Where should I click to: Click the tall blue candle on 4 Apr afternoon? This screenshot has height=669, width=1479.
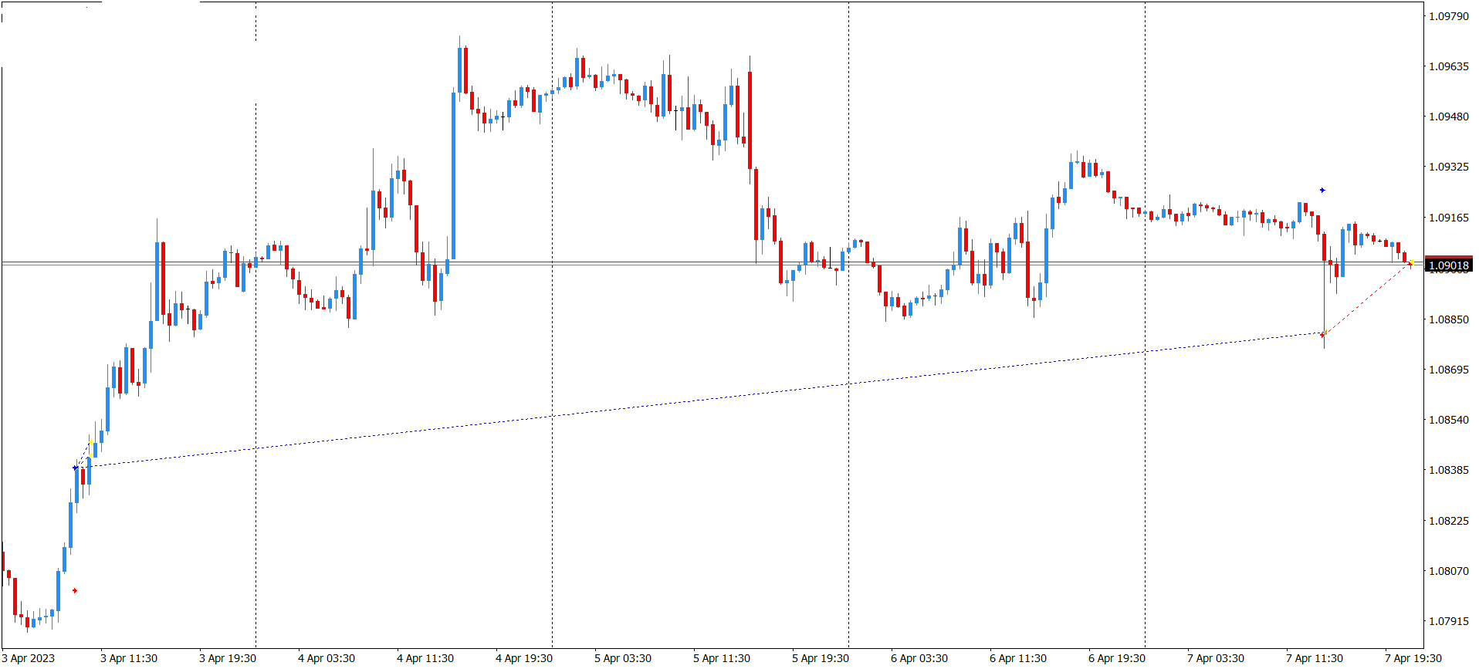click(x=453, y=175)
